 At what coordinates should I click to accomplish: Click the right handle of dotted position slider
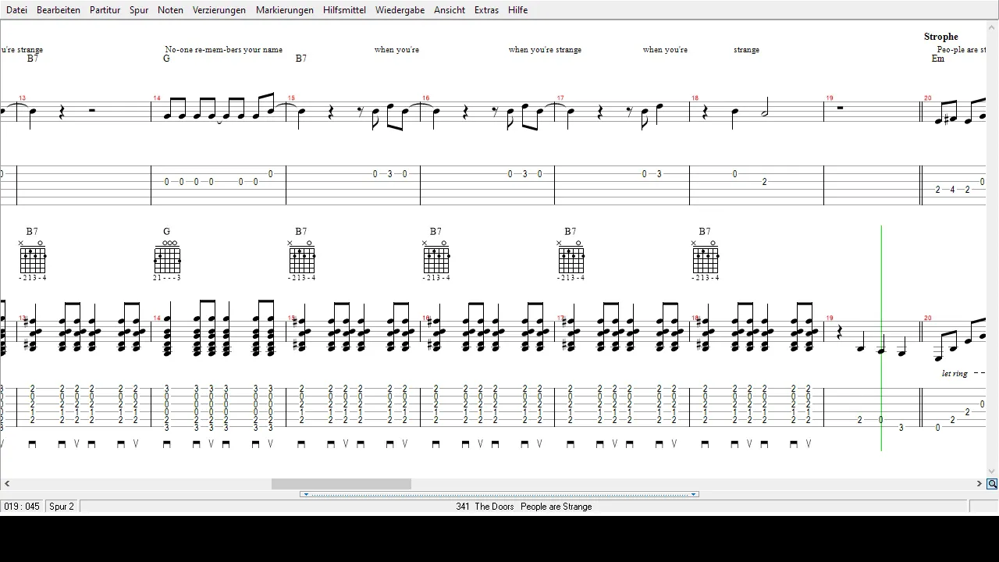tap(693, 494)
